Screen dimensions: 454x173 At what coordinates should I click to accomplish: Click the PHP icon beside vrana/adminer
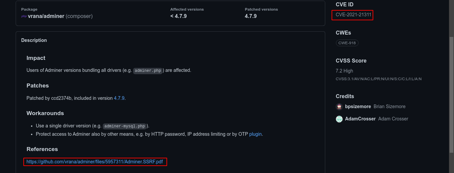point(24,16)
